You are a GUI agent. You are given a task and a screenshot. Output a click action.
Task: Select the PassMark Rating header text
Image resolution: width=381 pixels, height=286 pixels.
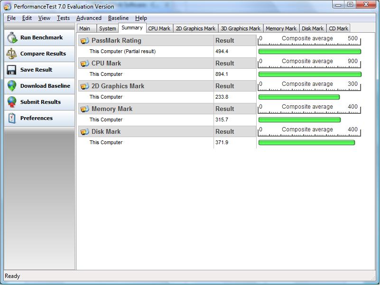click(x=116, y=41)
